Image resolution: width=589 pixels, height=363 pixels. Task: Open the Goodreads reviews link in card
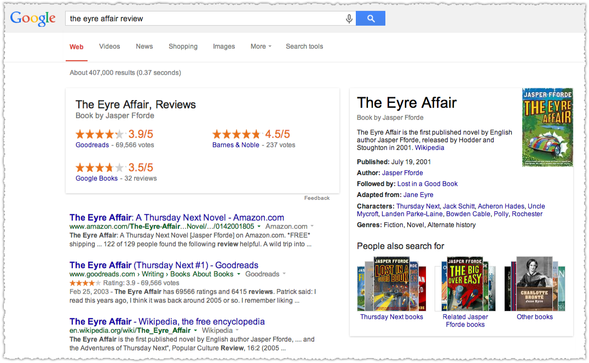[92, 145]
